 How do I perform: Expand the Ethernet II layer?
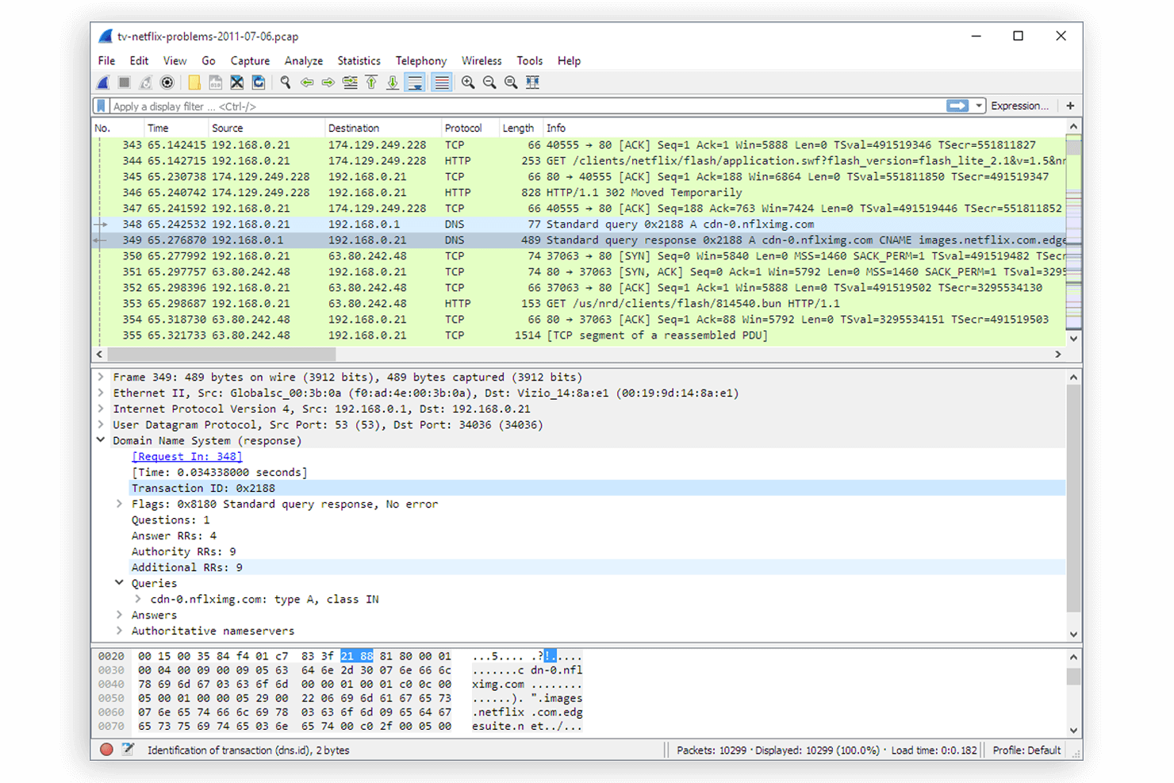click(x=101, y=393)
